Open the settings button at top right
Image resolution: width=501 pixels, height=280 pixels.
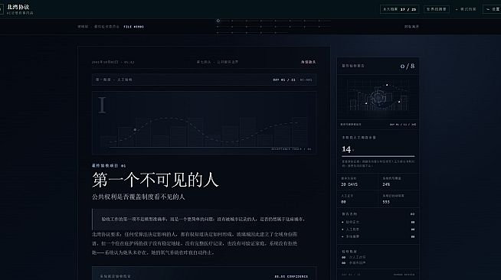click(x=493, y=9)
